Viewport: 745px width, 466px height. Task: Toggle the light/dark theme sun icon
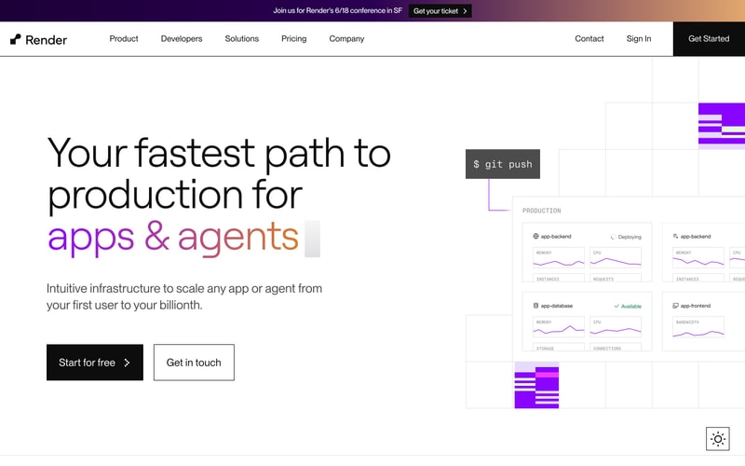click(x=717, y=438)
